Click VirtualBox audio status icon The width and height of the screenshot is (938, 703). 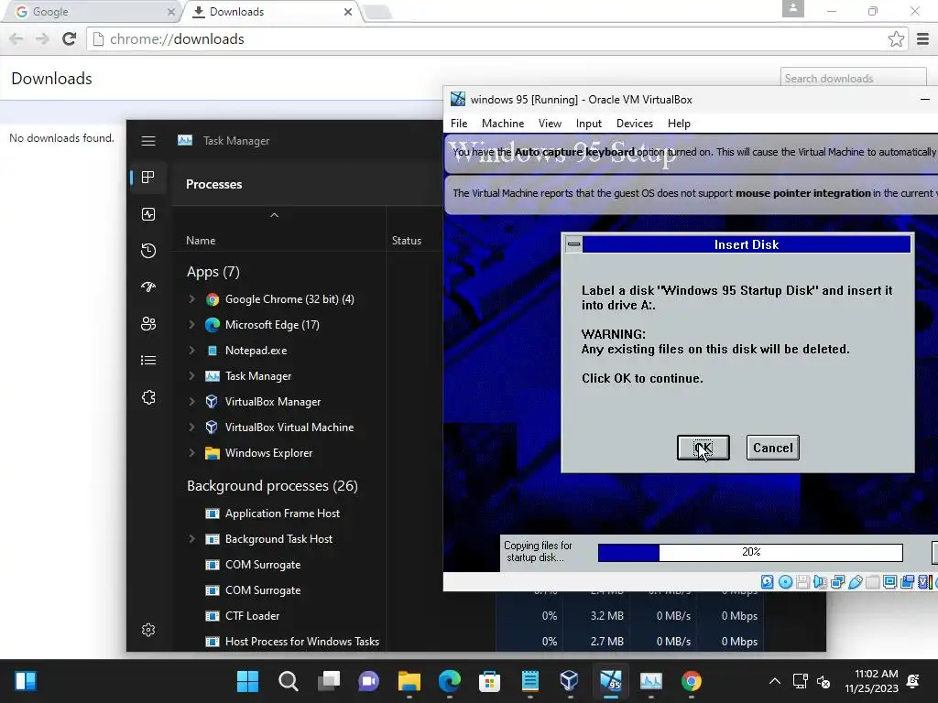tap(820, 581)
